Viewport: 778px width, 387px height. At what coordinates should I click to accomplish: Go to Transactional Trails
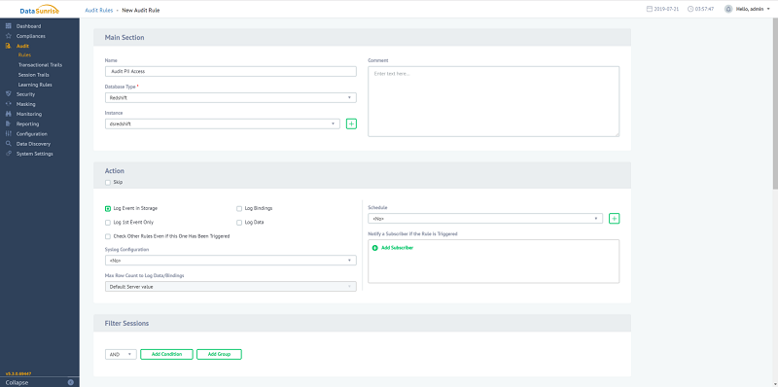point(40,65)
